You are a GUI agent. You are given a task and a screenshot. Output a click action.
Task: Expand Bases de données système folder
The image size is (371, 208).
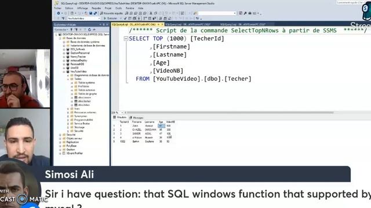coord(64,42)
